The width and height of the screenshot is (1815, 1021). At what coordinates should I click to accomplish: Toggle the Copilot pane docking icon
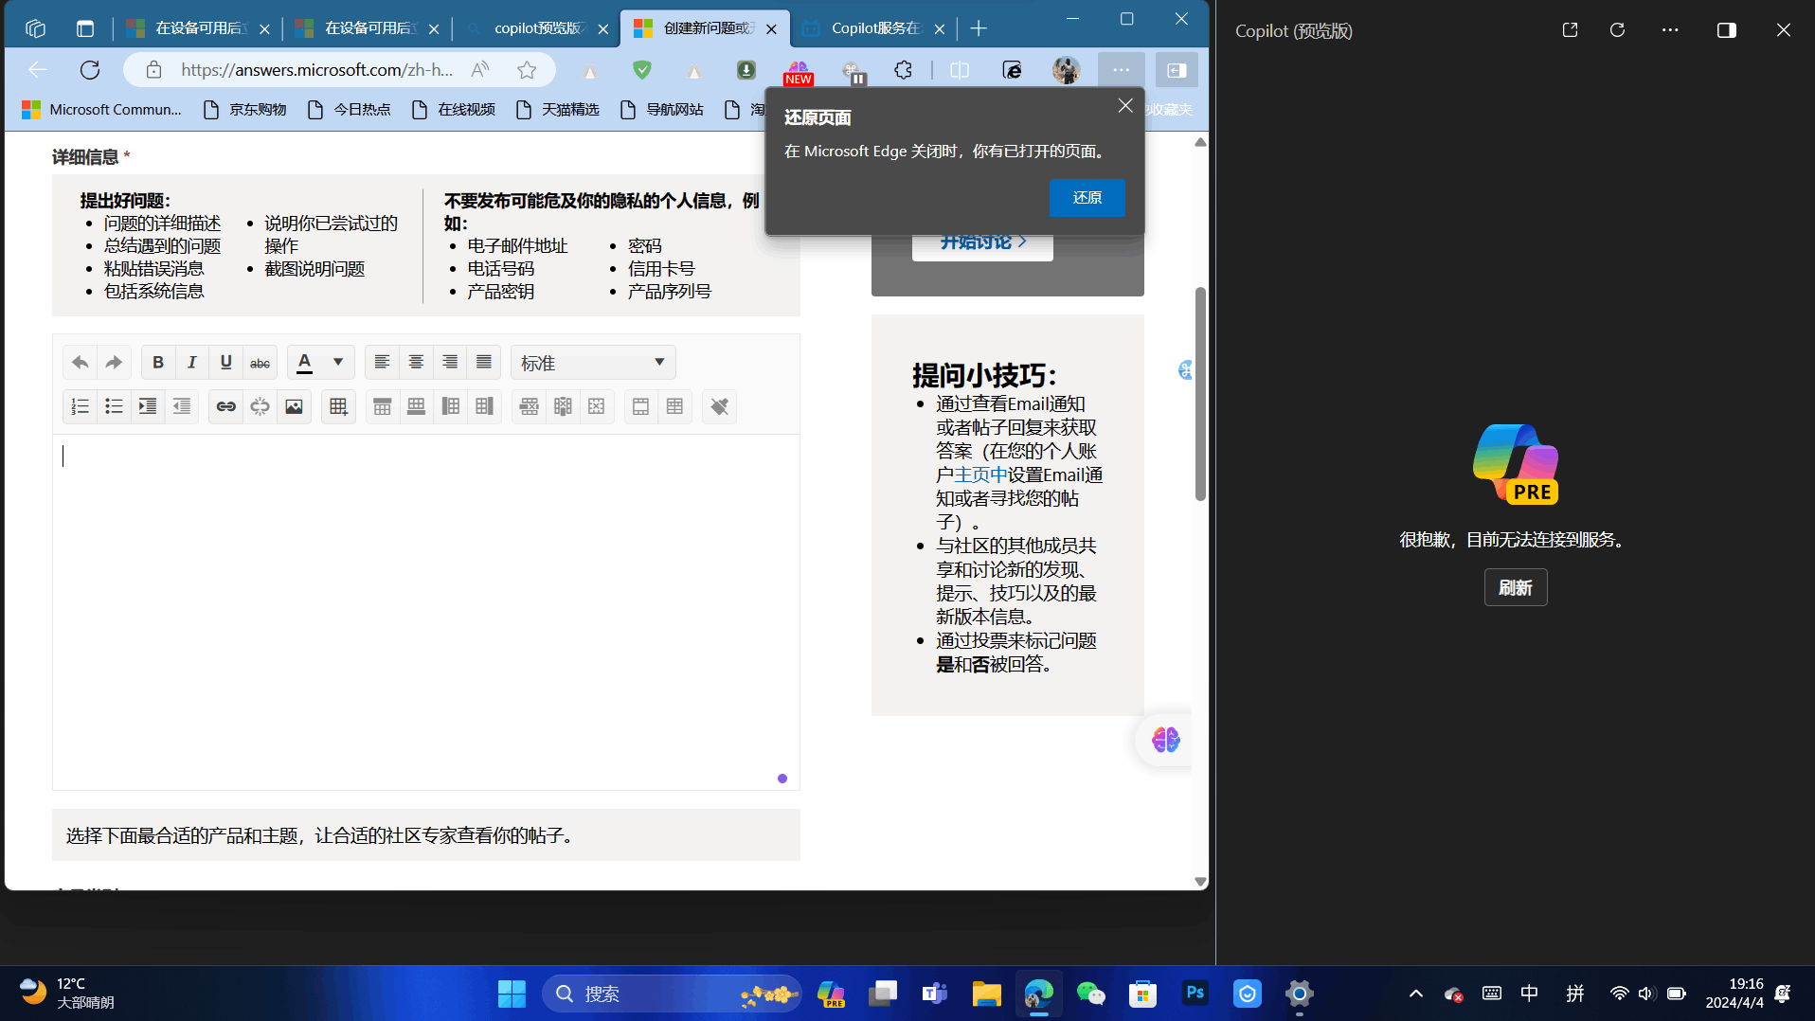tap(1727, 30)
